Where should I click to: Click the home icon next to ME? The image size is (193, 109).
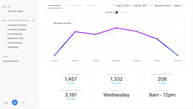tap(5, 7)
